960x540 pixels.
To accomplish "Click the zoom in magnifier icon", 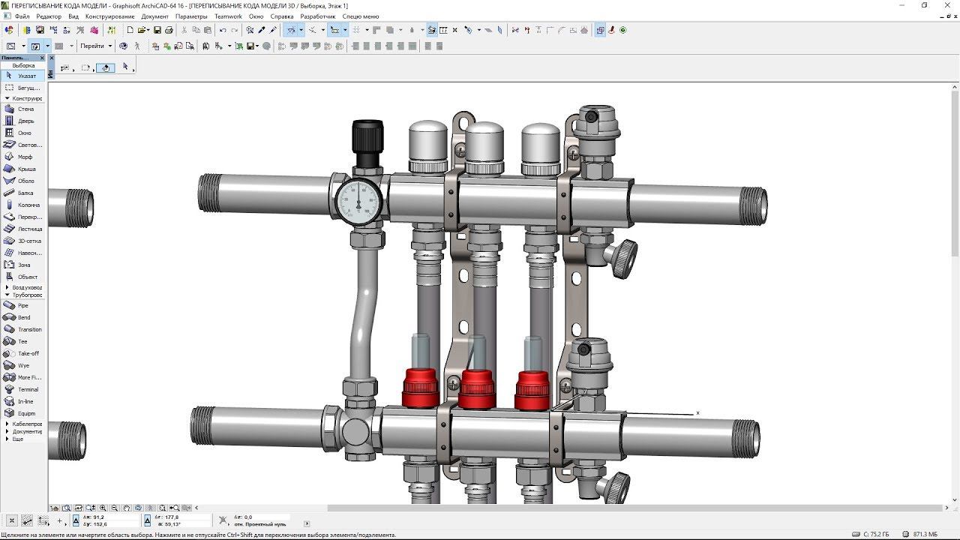I will point(103,508).
